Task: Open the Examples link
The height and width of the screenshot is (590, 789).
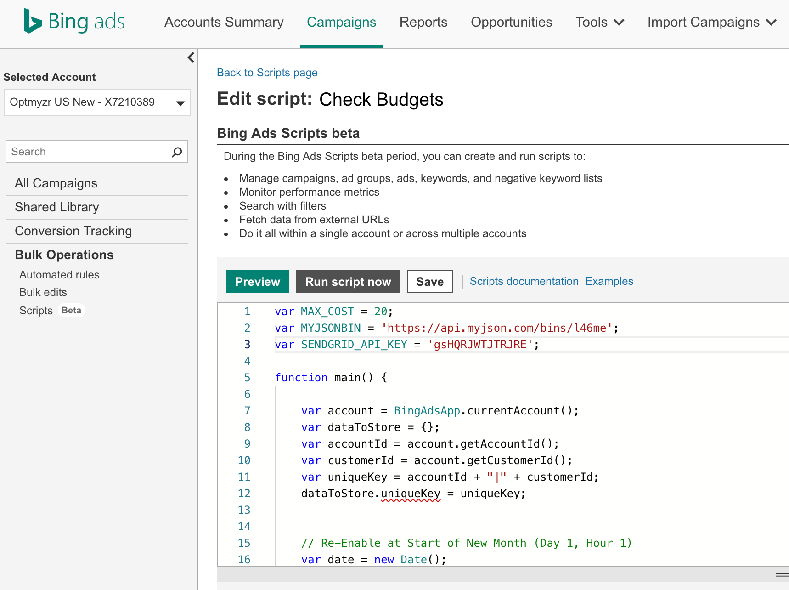Action: click(609, 281)
